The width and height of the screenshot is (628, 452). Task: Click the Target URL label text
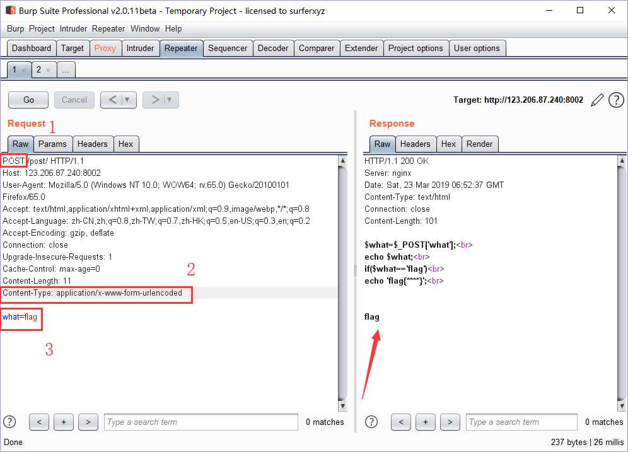click(518, 100)
